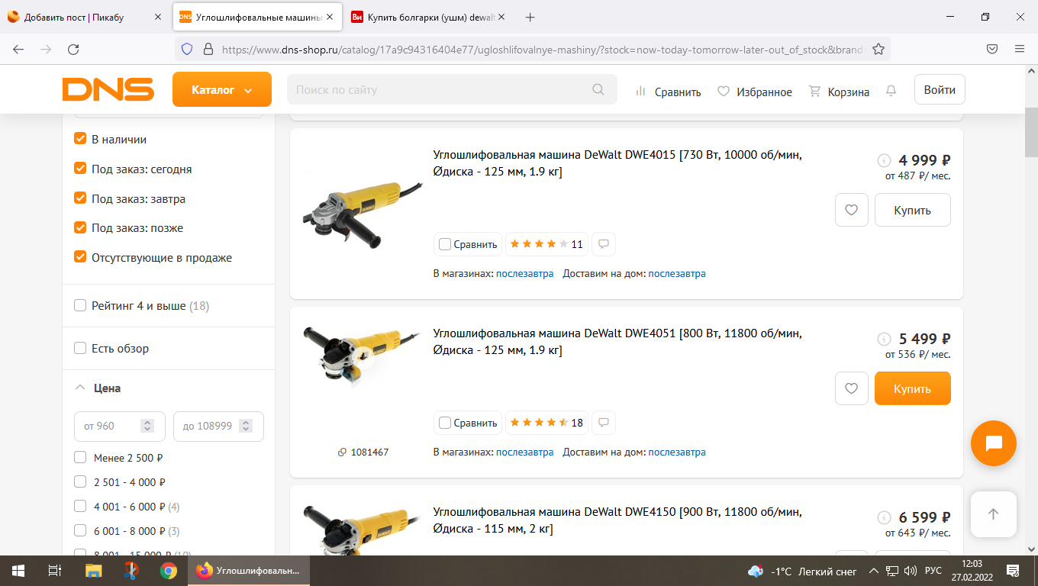1038x586 pixels.
Task: Add DeWalt DWE4015 to favorites heart
Action: pyautogui.click(x=852, y=210)
